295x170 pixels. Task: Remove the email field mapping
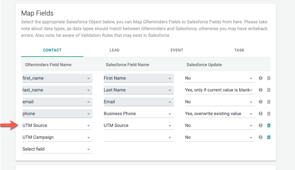pos(269,102)
